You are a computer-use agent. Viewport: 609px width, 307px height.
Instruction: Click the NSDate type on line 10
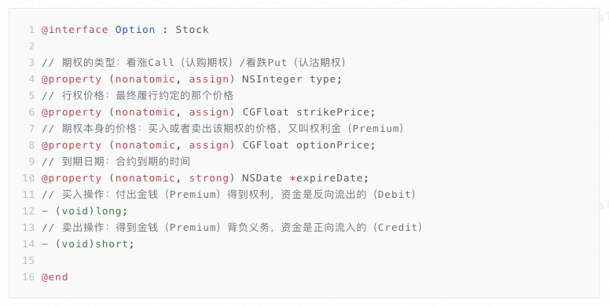(x=262, y=178)
